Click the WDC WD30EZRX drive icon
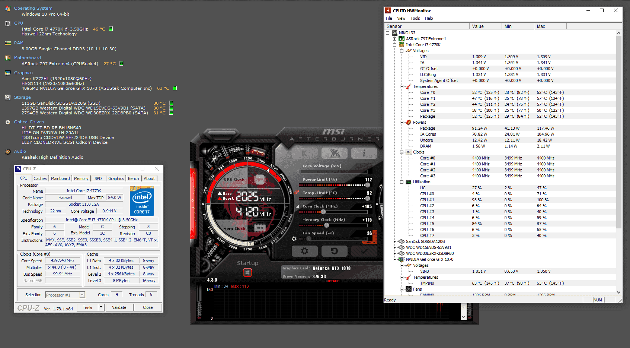Viewport: 630px width, 348px height. click(402, 253)
